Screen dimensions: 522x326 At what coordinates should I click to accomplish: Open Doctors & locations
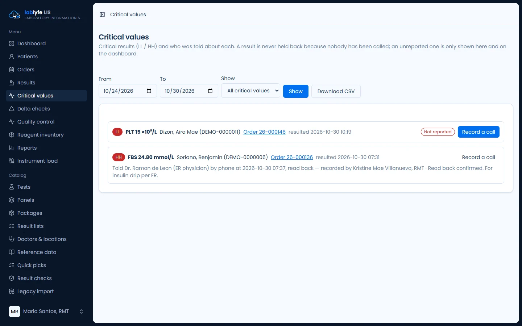click(x=46, y=239)
